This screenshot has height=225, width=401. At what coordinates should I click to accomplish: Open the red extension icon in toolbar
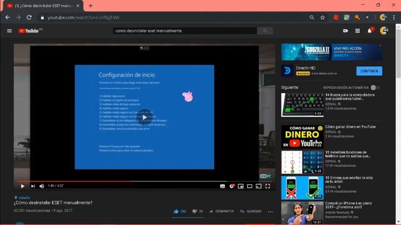[x=336, y=17]
